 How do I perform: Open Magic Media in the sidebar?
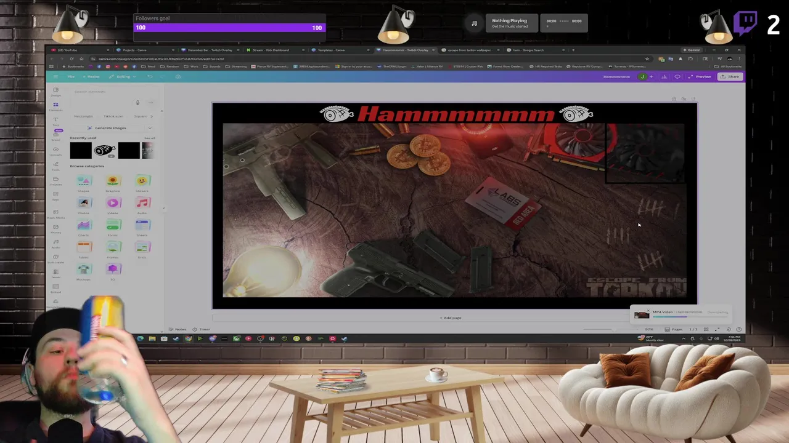55,214
